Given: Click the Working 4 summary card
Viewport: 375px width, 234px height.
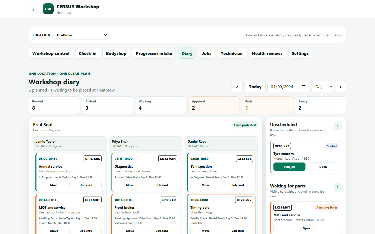Looking at the screenshot, I should click(161, 105).
